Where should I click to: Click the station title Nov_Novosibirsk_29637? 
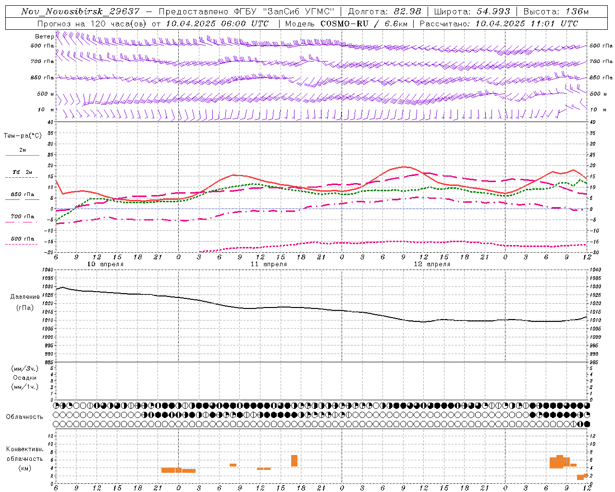(80, 12)
